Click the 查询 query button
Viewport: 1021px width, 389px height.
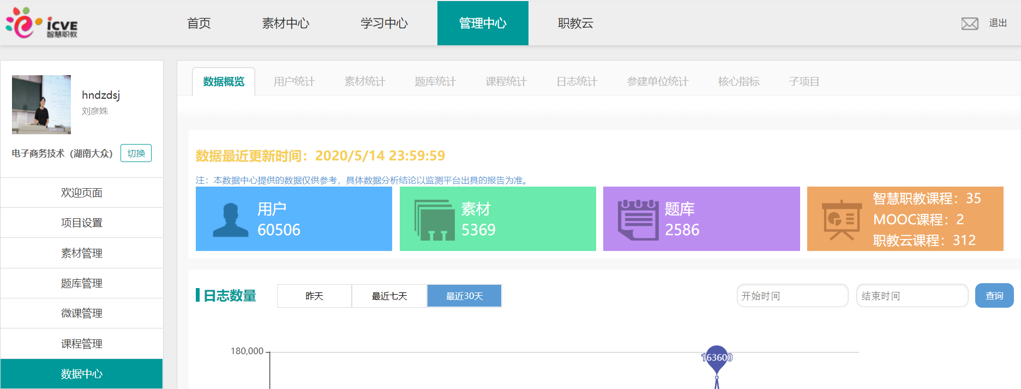coord(994,296)
